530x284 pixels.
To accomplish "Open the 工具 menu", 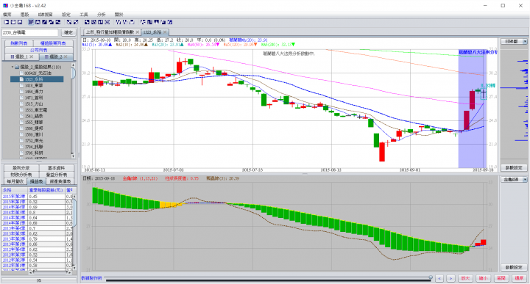I will [84, 15].
